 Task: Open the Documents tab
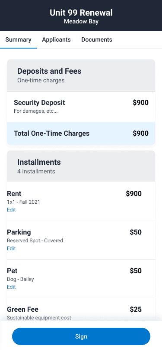pos(97,39)
